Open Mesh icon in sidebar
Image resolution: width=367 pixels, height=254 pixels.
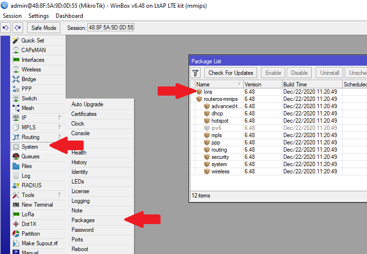point(15,108)
